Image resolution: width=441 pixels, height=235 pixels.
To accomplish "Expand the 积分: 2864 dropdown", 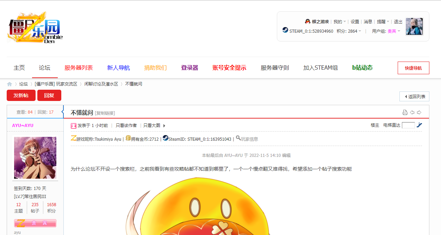I will coord(349,31).
